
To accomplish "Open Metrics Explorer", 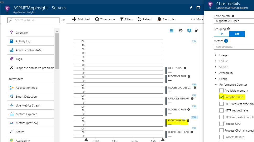I will [x=31, y=114].
